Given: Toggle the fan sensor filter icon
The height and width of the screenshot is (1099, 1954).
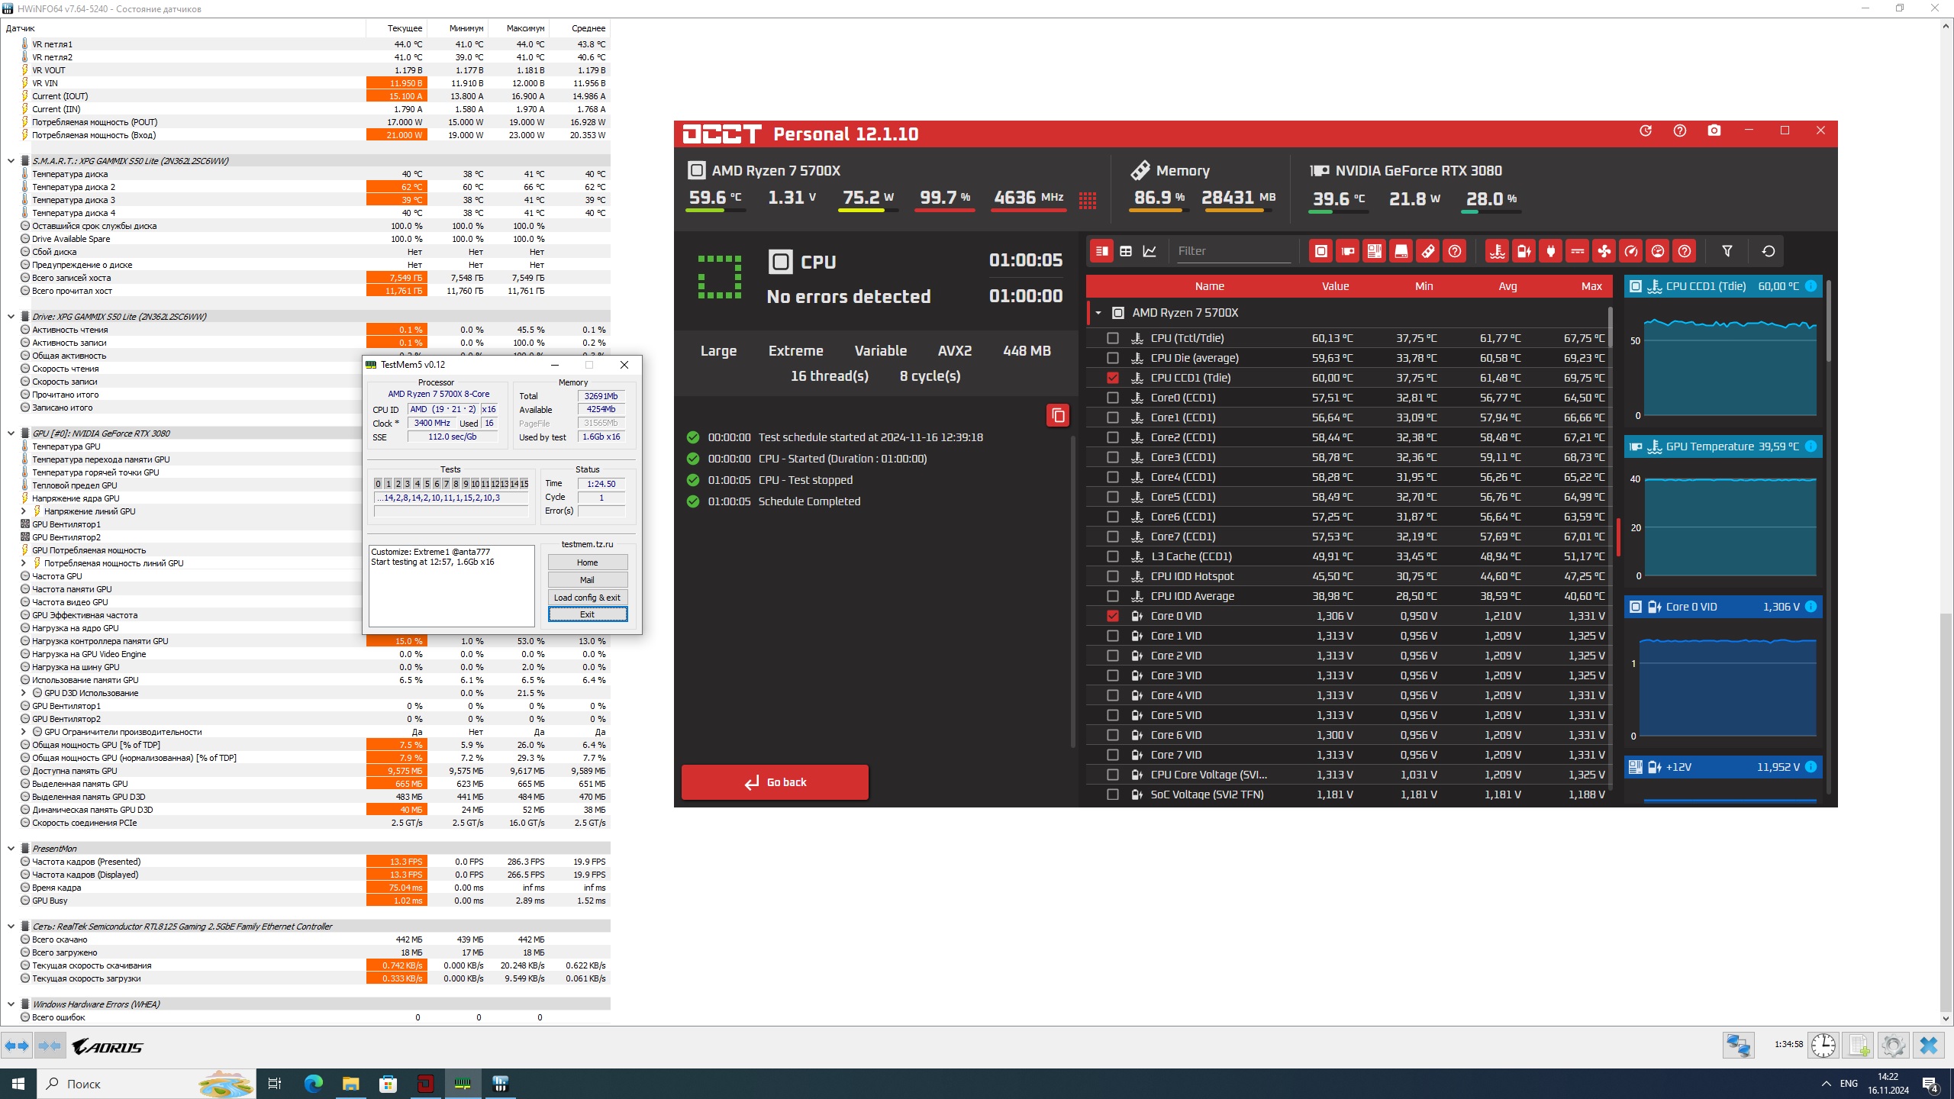Looking at the screenshot, I should click(1604, 251).
